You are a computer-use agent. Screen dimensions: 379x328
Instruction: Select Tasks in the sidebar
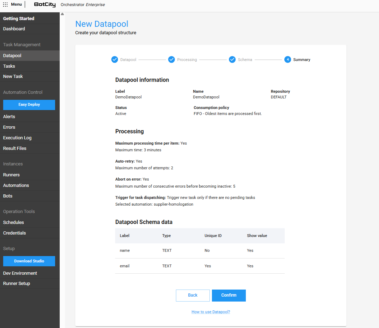click(x=9, y=66)
